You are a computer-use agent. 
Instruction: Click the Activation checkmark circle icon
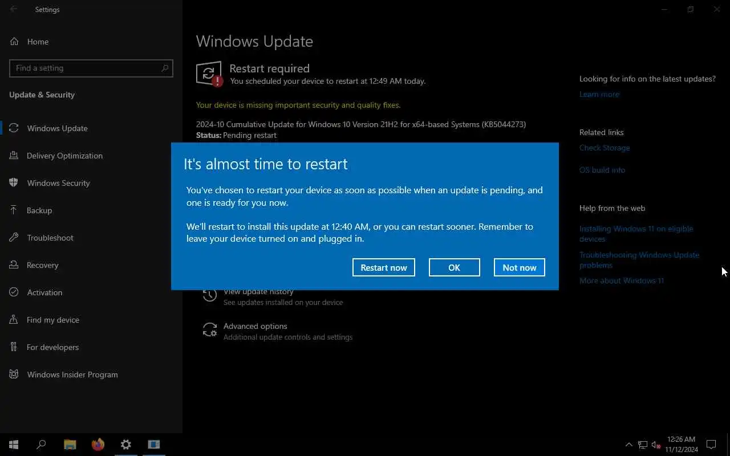tap(14, 292)
